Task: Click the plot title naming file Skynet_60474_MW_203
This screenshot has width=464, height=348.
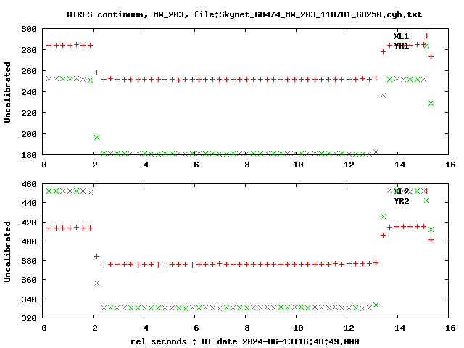Action: (x=244, y=14)
